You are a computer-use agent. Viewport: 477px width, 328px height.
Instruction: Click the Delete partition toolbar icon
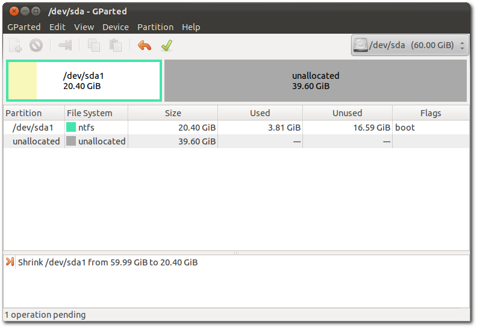click(x=36, y=45)
